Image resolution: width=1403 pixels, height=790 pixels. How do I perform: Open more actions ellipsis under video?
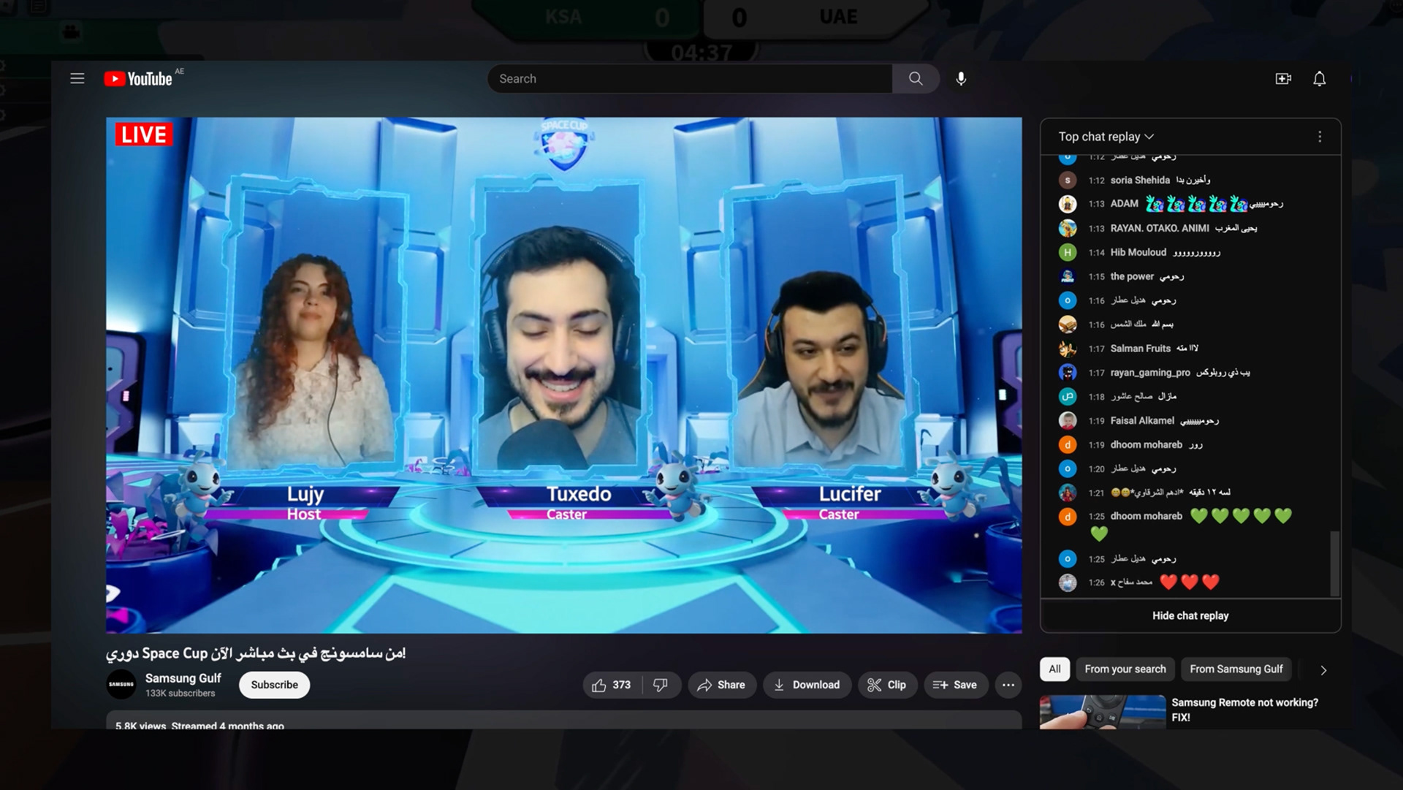pyautogui.click(x=1008, y=685)
